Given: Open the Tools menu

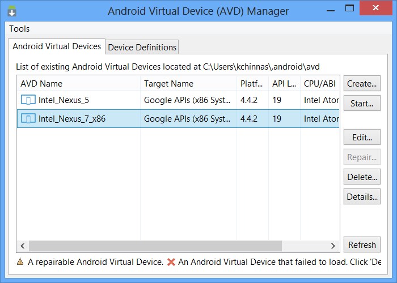Looking at the screenshot, I should coord(19,29).
